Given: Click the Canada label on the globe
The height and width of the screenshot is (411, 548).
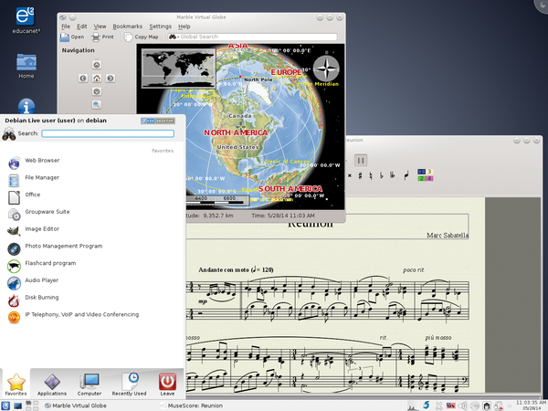Looking at the screenshot, I should [239, 116].
